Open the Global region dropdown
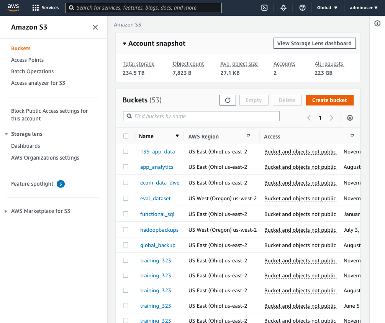 pos(327,8)
